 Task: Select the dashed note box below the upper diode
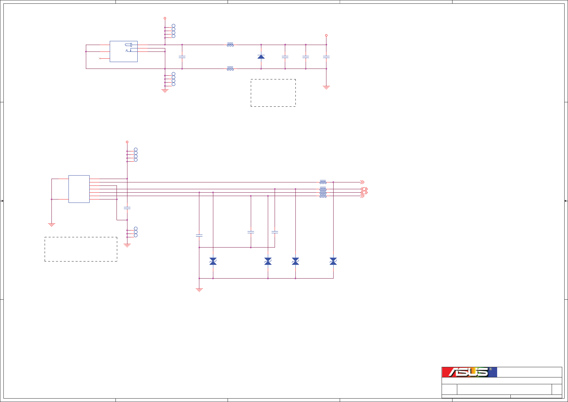click(x=273, y=93)
